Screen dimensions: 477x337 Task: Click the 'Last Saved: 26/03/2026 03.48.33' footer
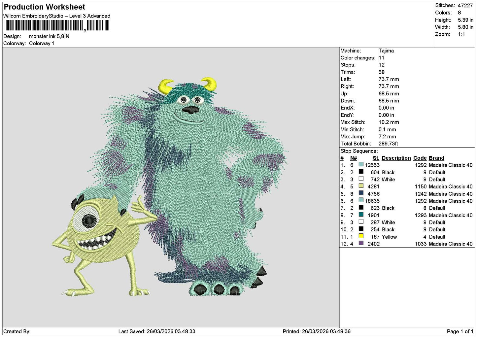point(157,331)
